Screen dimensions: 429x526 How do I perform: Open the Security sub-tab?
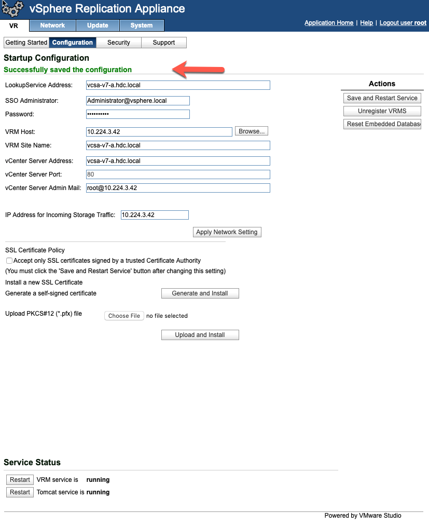tap(119, 43)
